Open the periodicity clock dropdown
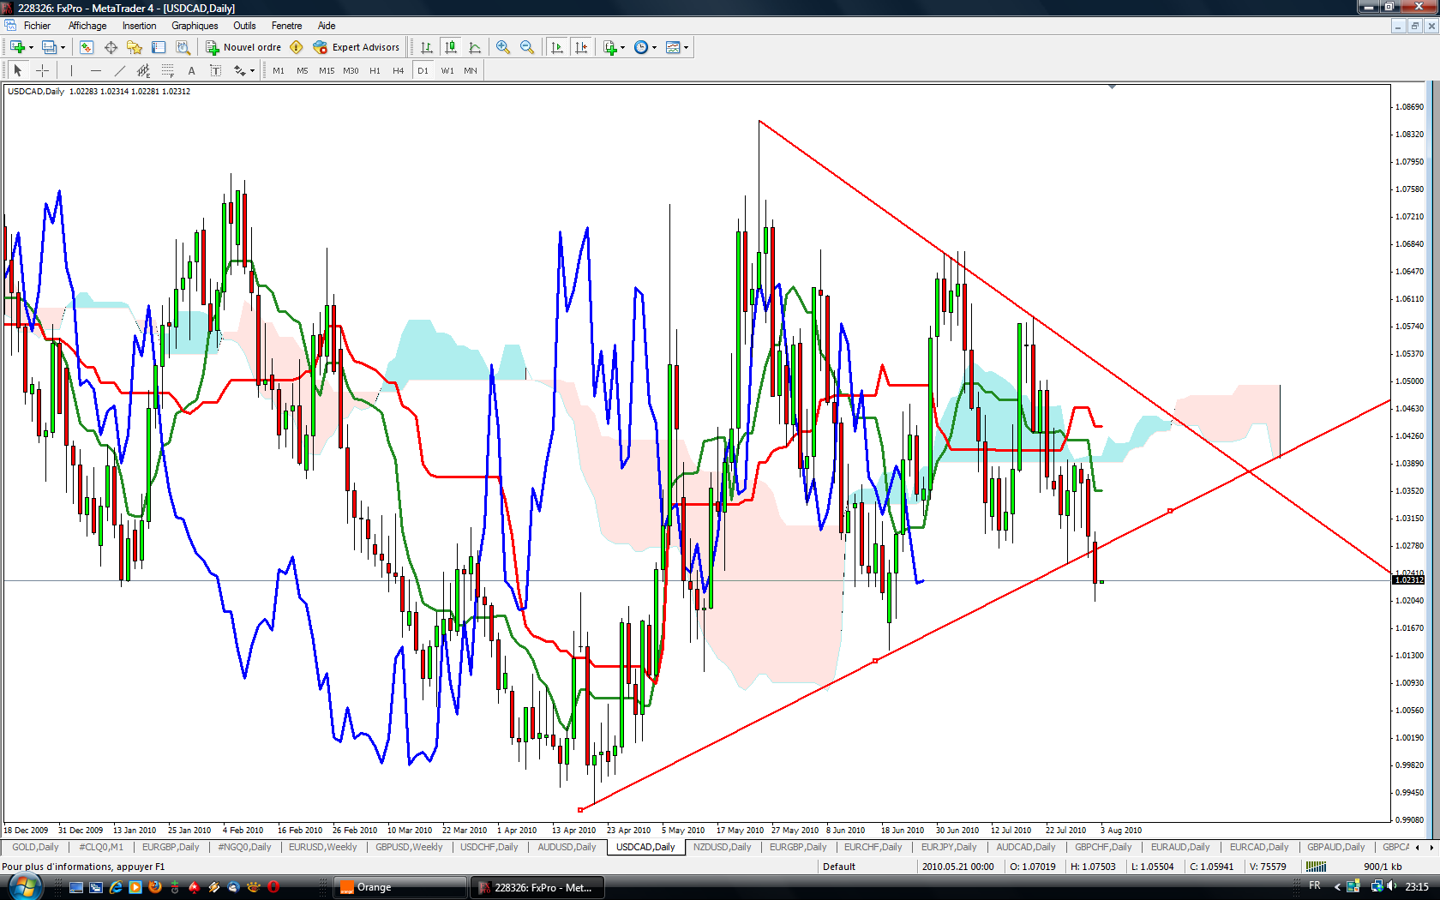Screen dimensions: 1440x900 [x=654, y=47]
